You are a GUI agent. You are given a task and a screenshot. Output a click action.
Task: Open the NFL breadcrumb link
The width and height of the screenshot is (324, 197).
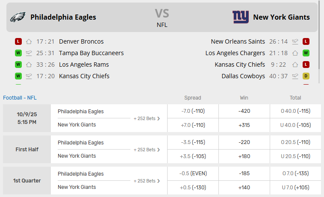pos(32,97)
